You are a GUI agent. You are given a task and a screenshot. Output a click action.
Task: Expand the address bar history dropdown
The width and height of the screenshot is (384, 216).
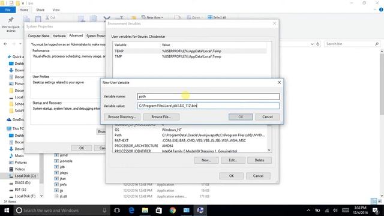click(x=312, y=44)
